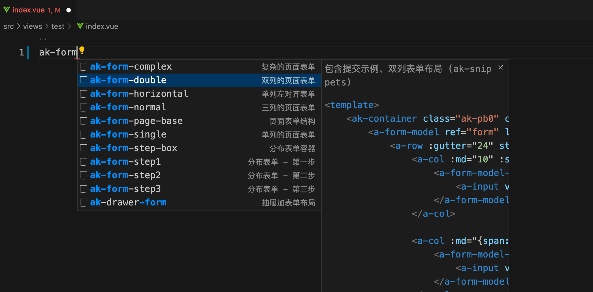The width and height of the screenshot is (593, 292).
Task: Click the breadcrumb ellipsis below src
Action: [x=43, y=39]
